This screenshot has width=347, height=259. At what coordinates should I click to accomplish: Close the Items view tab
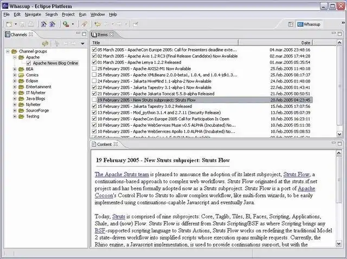point(112,34)
